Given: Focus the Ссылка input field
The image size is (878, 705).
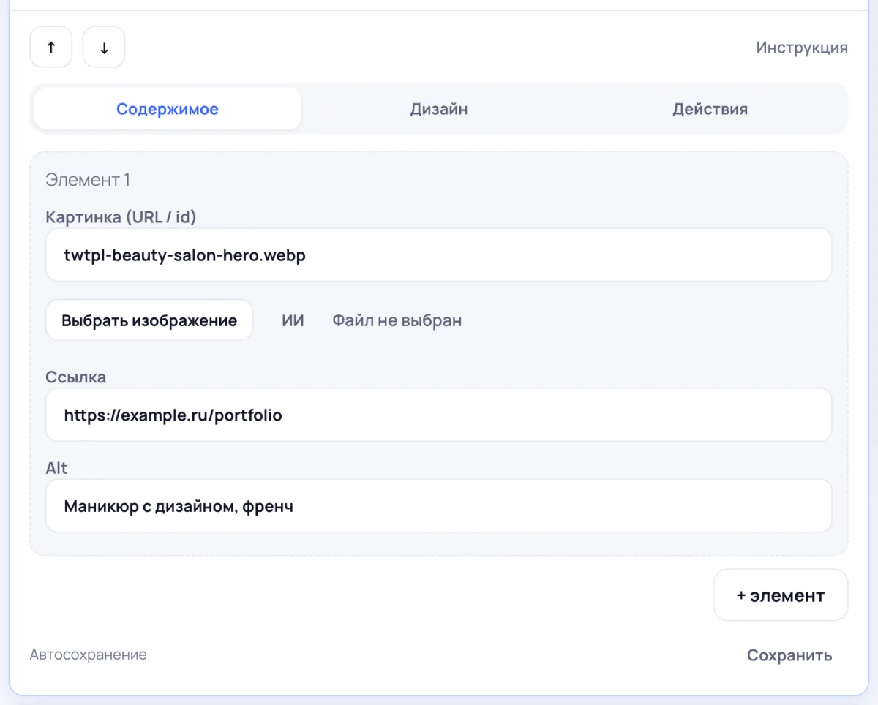Looking at the screenshot, I should coord(439,415).
